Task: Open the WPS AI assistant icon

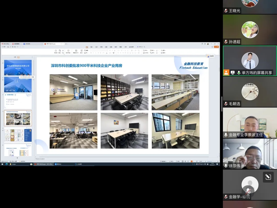Action: [x=139, y=47]
